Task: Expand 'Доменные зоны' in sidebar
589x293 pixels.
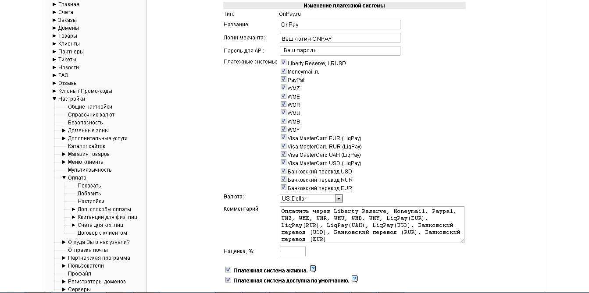Action: (x=64, y=131)
